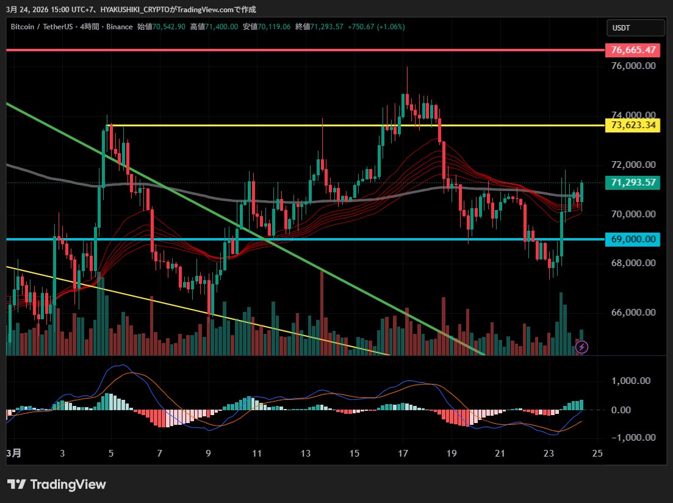Click the 76,000.00 price axis label
The height and width of the screenshot is (503, 673).
633,66
